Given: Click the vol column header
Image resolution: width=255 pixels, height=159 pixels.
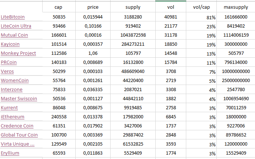Looking at the screenshot, I should click(171, 7).
